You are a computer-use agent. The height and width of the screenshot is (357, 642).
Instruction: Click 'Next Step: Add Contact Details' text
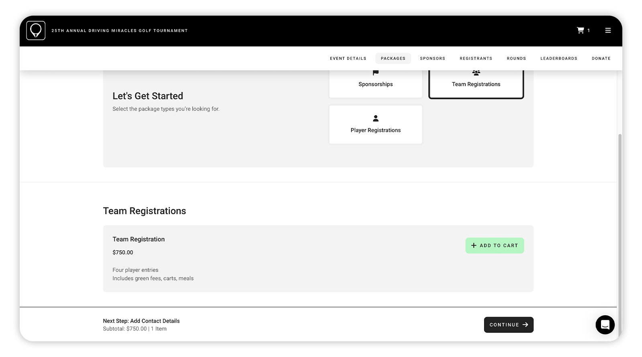(141, 321)
